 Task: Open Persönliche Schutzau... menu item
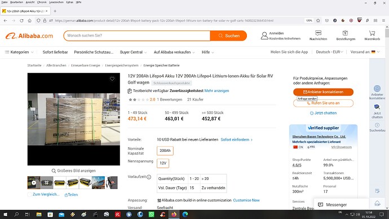pyautogui.click(x=94, y=52)
